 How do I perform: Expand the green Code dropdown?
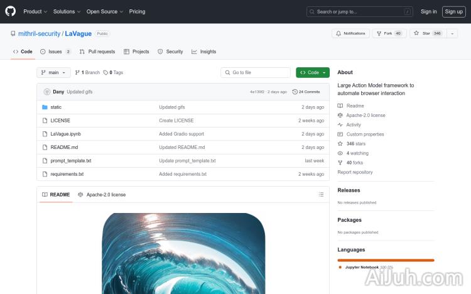(x=313, y=73)
